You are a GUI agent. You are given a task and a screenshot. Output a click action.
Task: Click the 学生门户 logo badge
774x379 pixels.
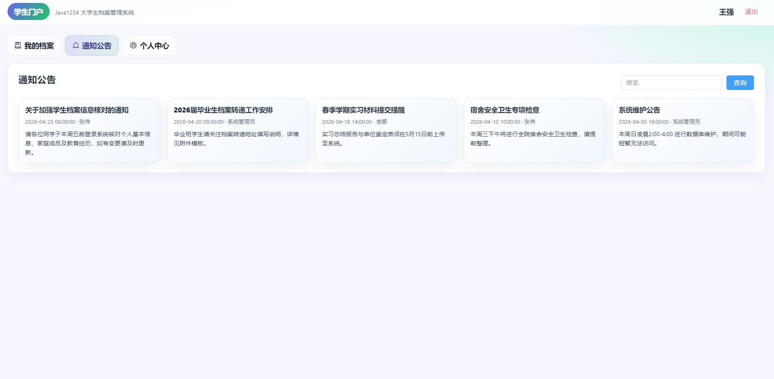[x=28, y=12]
